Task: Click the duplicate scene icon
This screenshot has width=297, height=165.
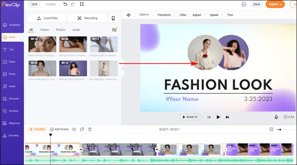Action: pyautogui.click(x=82, y=129)
